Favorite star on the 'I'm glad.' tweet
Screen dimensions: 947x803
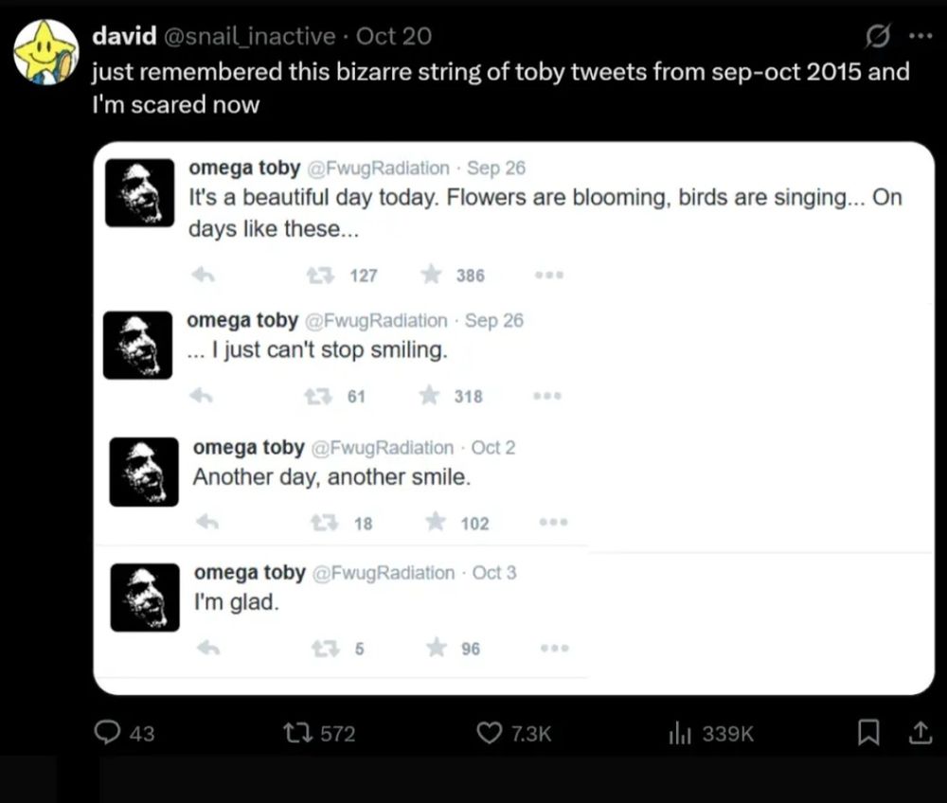[x=437, y=648]
